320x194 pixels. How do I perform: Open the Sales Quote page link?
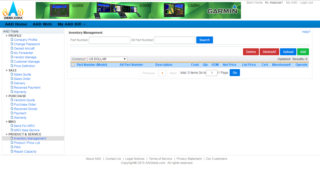click(22, 75)
